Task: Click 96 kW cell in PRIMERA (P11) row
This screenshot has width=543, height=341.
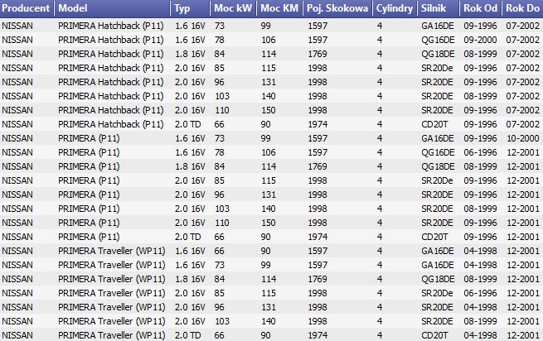Action: click(x=219, y=195)
